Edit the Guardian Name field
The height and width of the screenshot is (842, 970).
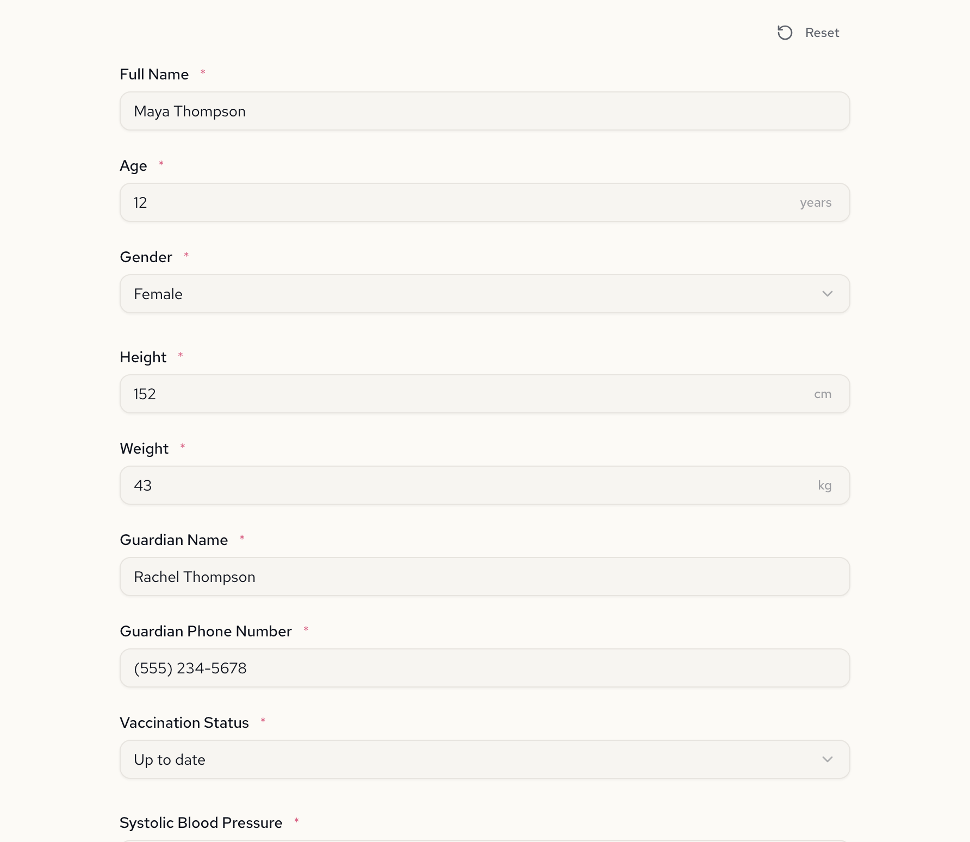point(484,577)
